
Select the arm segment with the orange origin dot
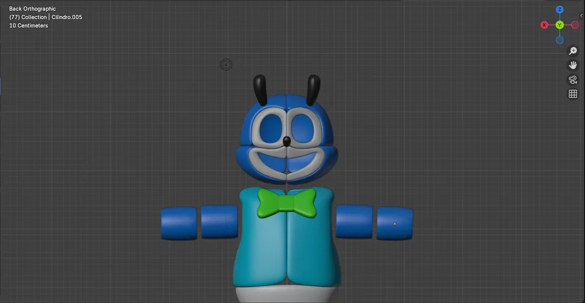coord(395,223)
